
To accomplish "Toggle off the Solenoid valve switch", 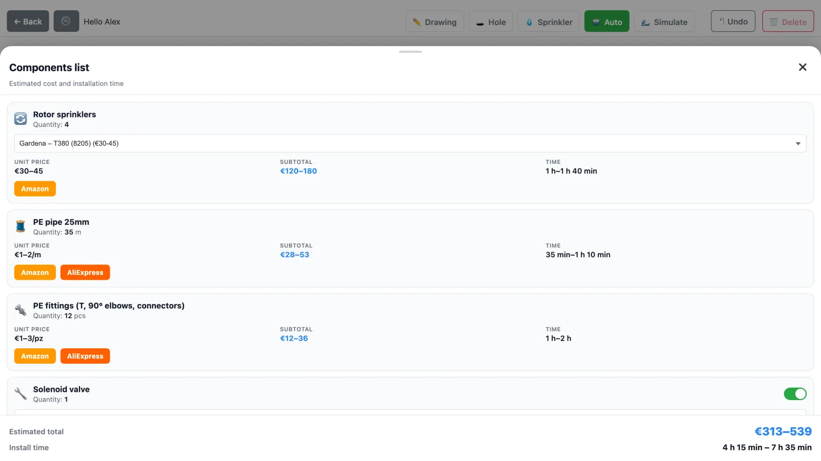I will pos(795,394).
